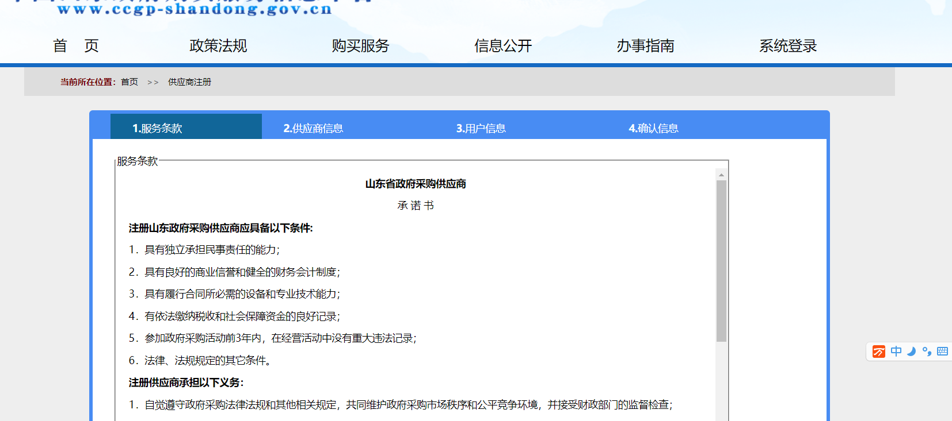Viewport: 952px width, 421px height.
Task: Click the 供应商注册 breadcrumb link
Action: pos(189,82)
